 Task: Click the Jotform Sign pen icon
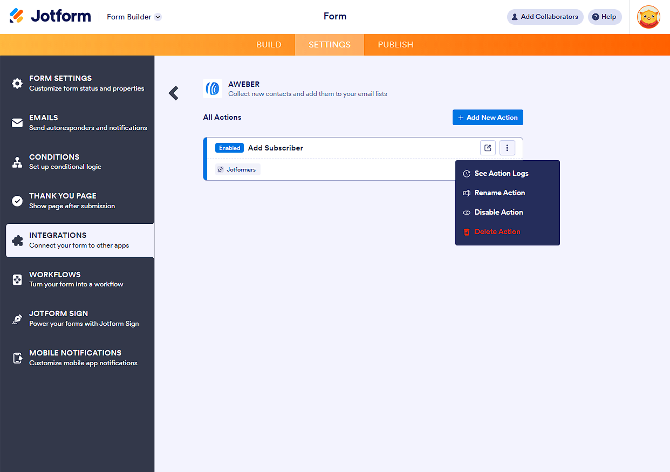(x=17, y=319)
